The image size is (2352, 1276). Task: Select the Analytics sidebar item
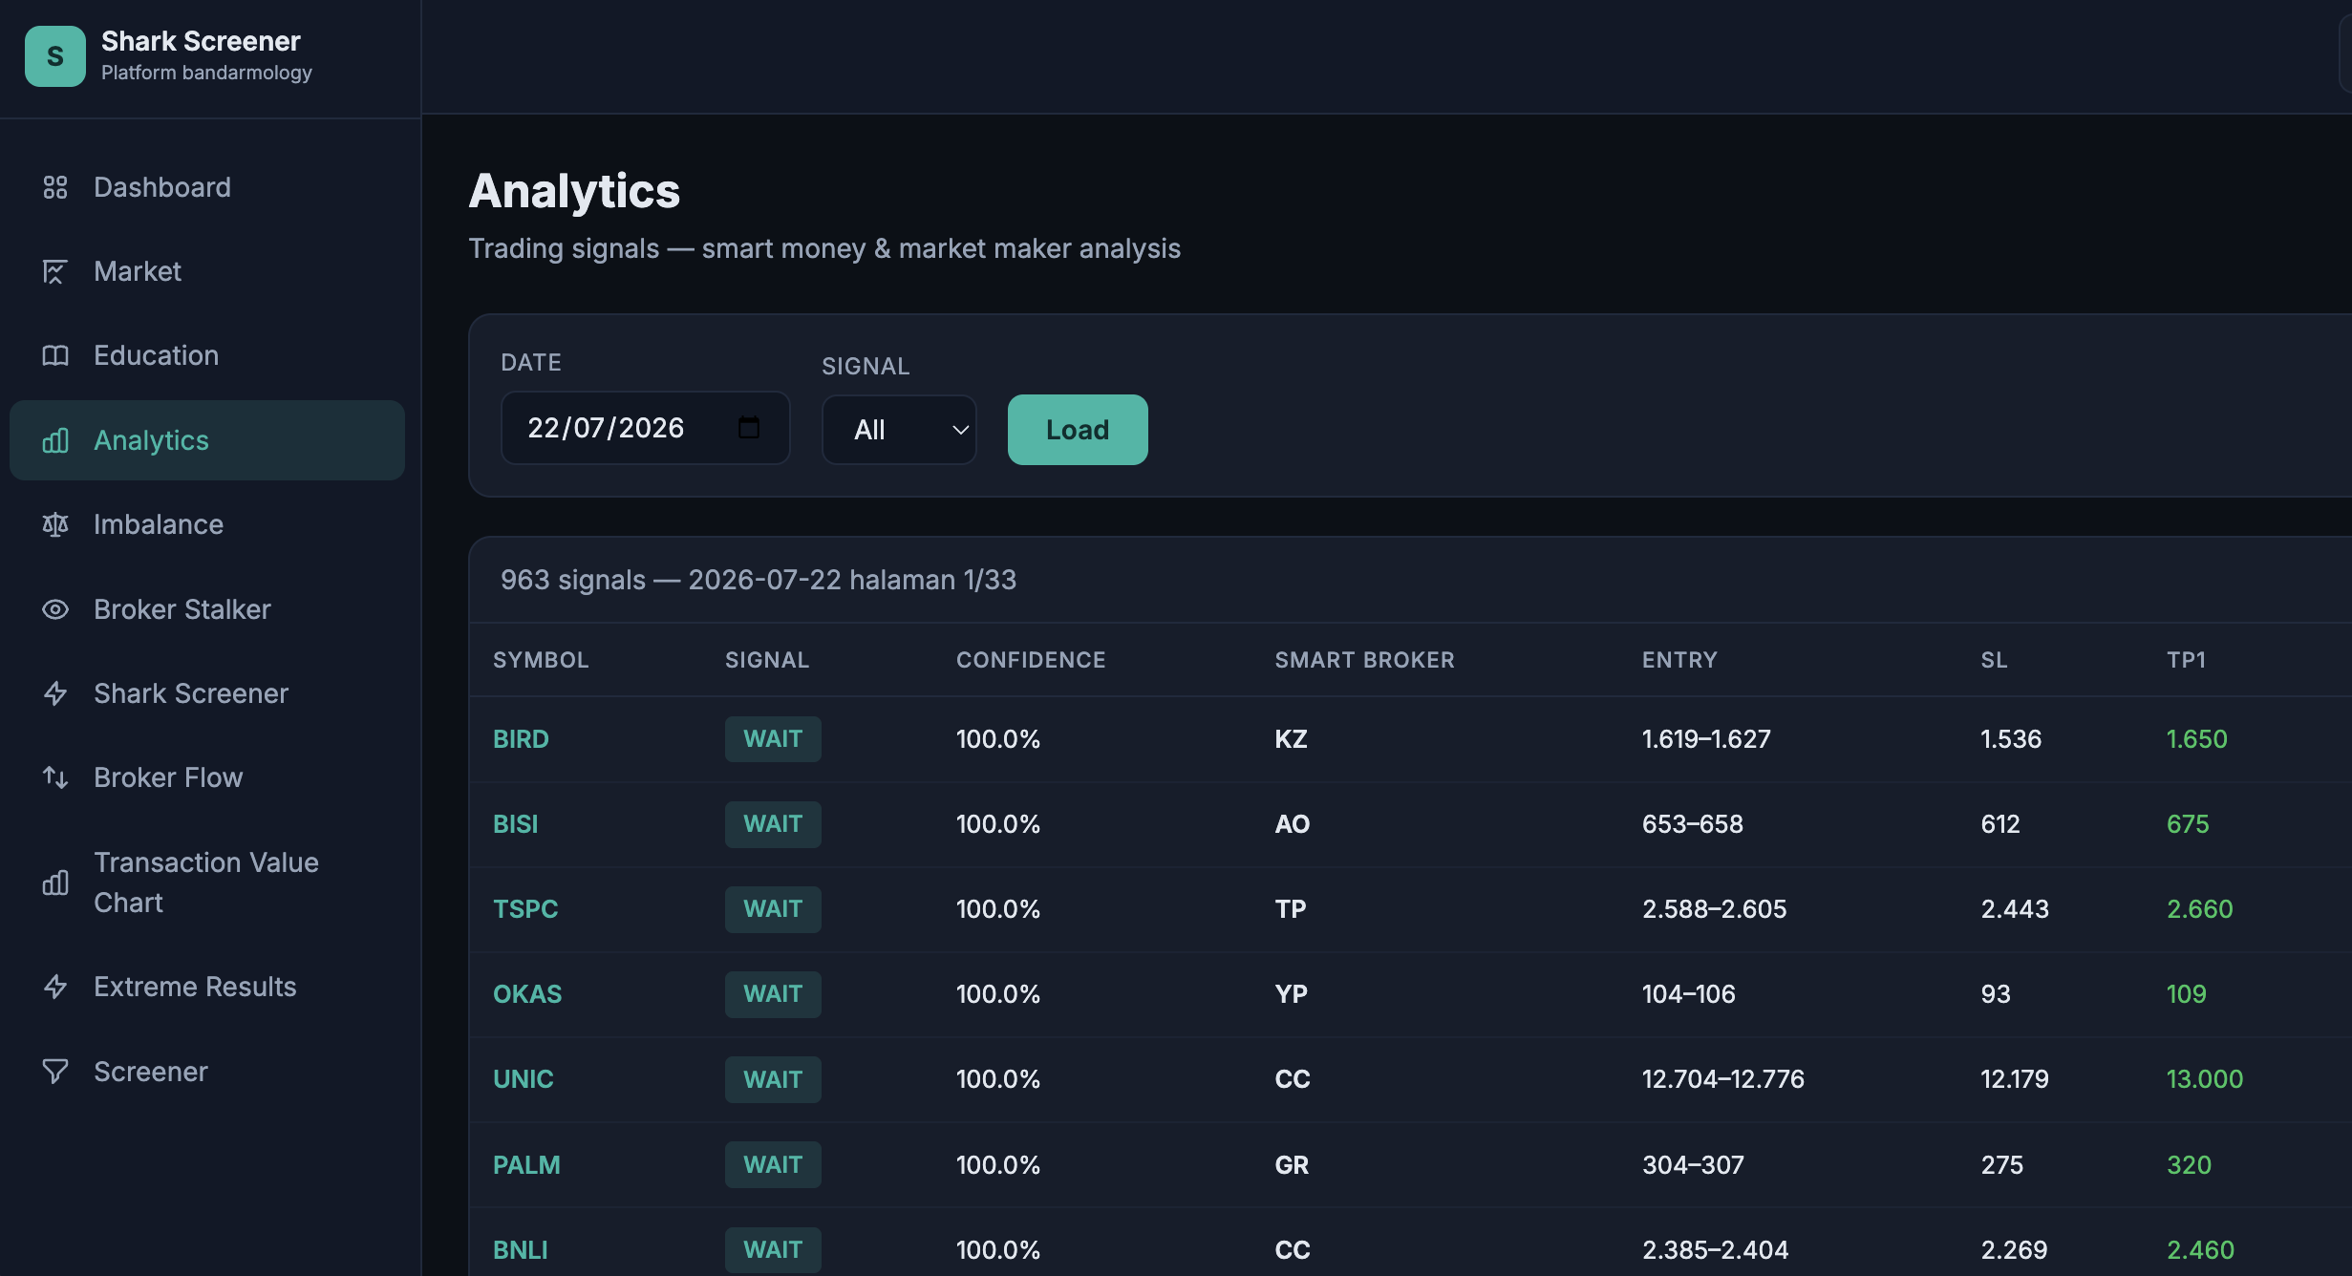click(207, 440)
